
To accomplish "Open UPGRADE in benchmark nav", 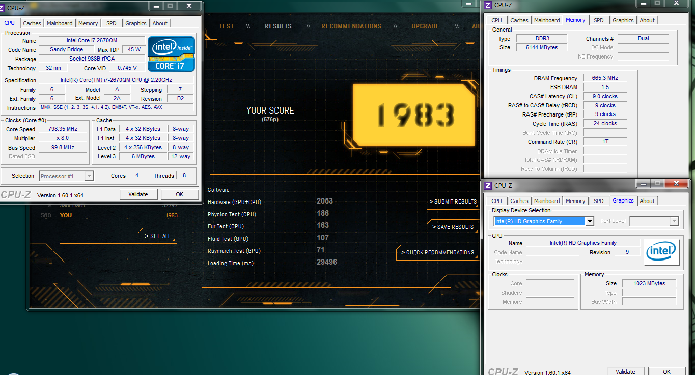I will click(425, 26).
